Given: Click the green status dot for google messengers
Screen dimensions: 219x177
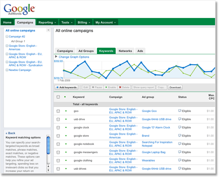Looking at the screenshot, I should point(66,152).
